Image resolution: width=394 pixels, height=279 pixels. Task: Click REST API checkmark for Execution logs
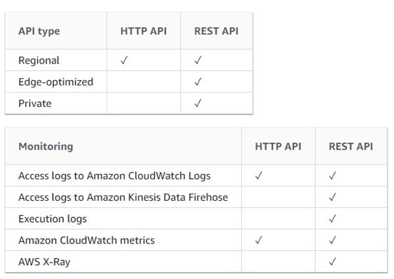point(332,219)
